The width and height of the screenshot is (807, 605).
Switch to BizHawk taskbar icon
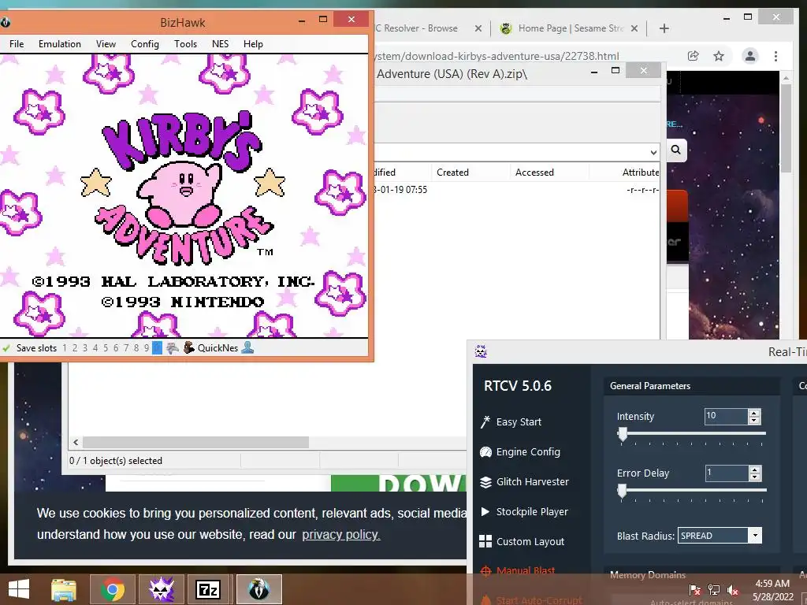point(258,589)
